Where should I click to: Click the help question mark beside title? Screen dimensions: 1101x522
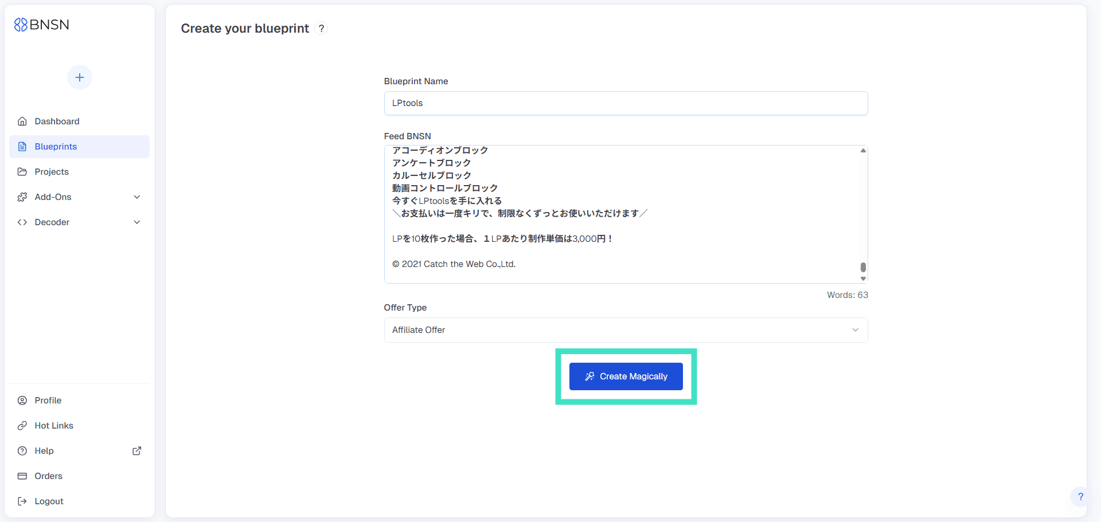(322, 29)
